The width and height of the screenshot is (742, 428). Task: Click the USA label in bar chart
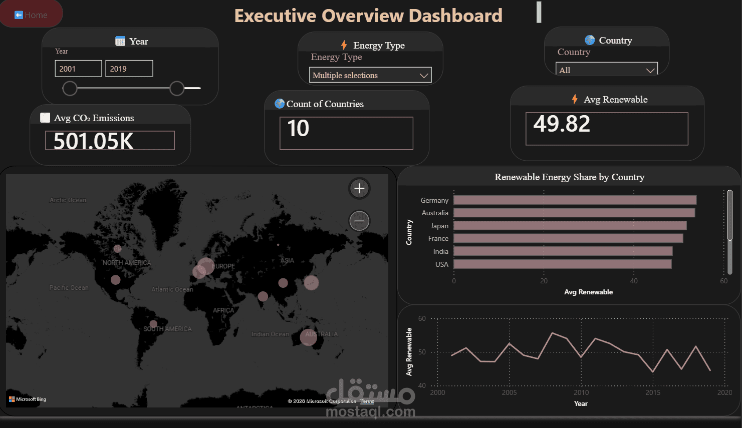[442, 264]
